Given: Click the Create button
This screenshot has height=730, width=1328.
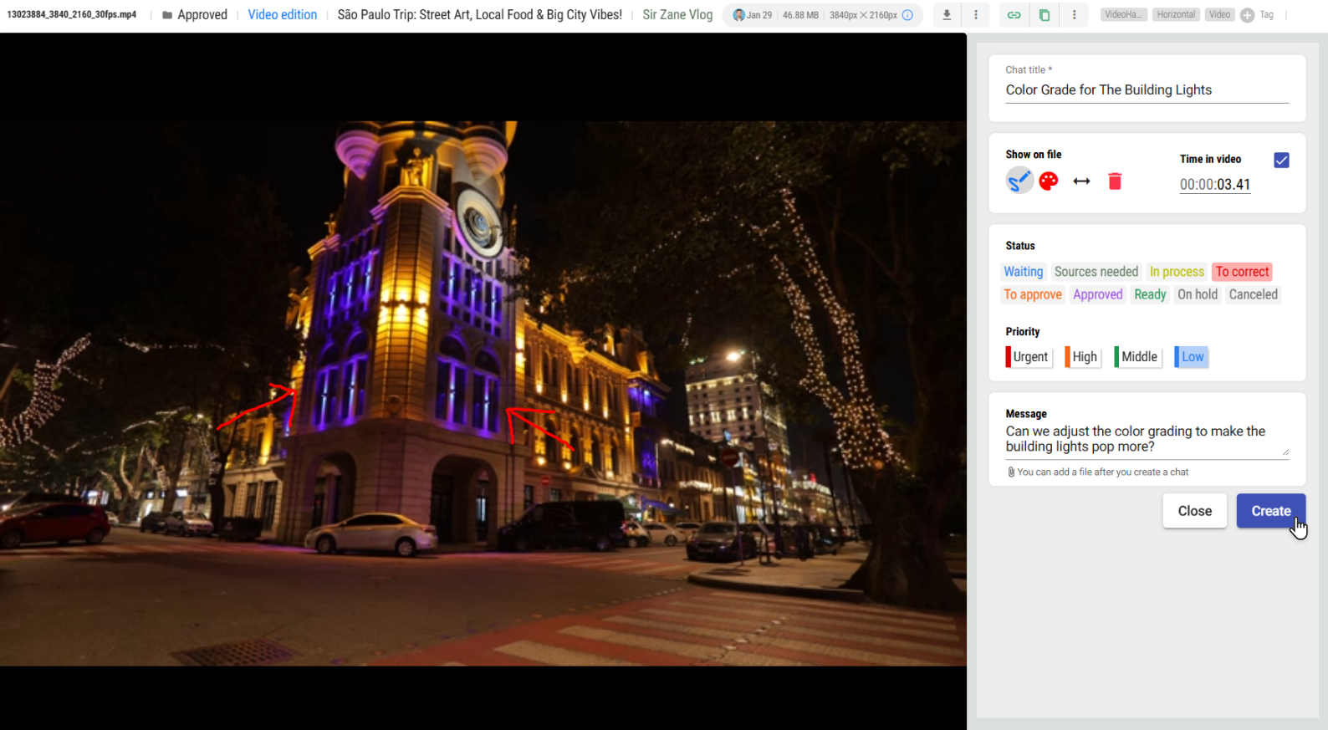Looking at the screenshot, I should 1270,511.
